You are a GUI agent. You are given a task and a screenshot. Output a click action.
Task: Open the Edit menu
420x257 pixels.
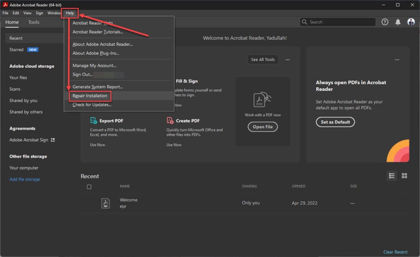[16, 13]
